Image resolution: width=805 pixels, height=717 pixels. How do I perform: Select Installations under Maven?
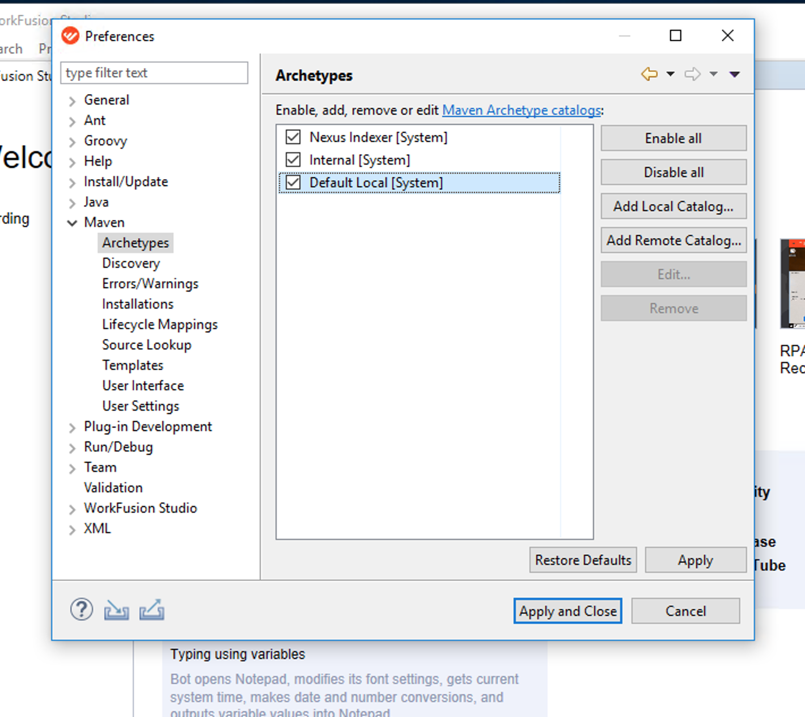[138, 304]
